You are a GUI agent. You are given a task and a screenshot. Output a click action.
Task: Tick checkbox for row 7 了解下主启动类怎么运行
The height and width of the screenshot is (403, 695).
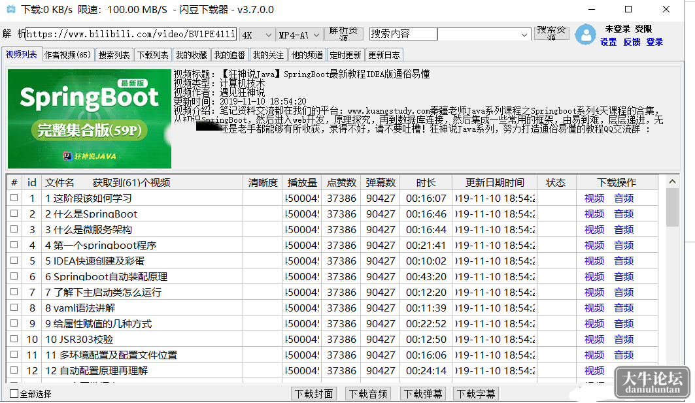tap(14, 292)
